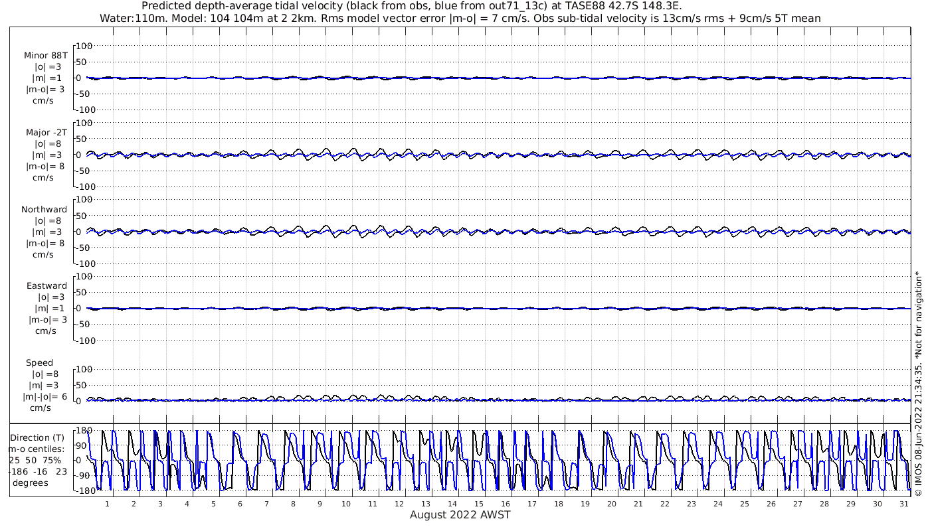Click day 1 on the date axis
The image size is (930, 529).
[x=107, y=504]
